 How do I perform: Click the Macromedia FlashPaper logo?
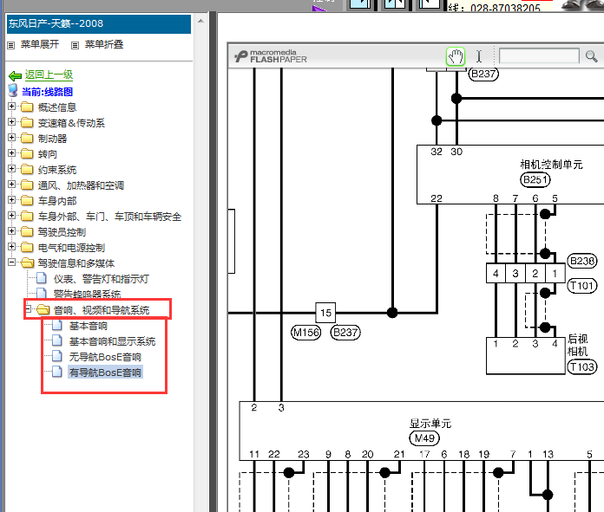(271, 56)
